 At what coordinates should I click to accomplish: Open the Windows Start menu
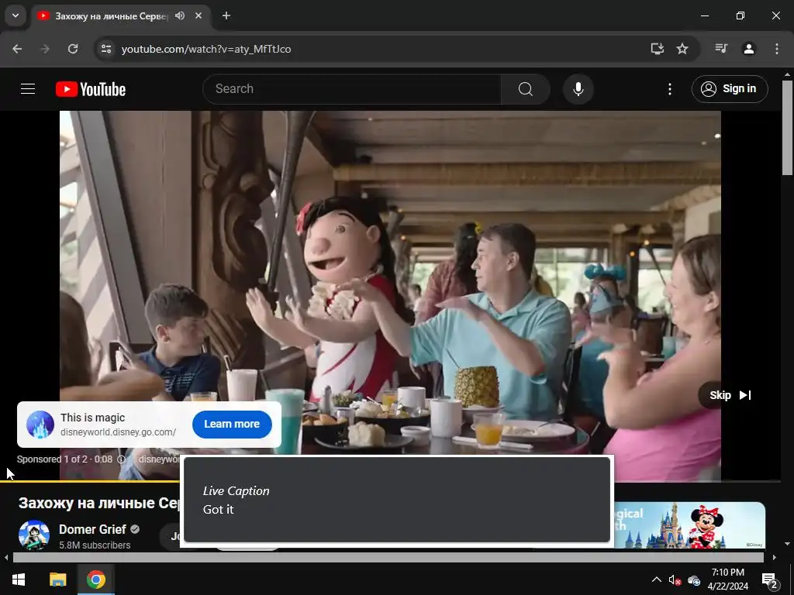click(x=19, y=580)
